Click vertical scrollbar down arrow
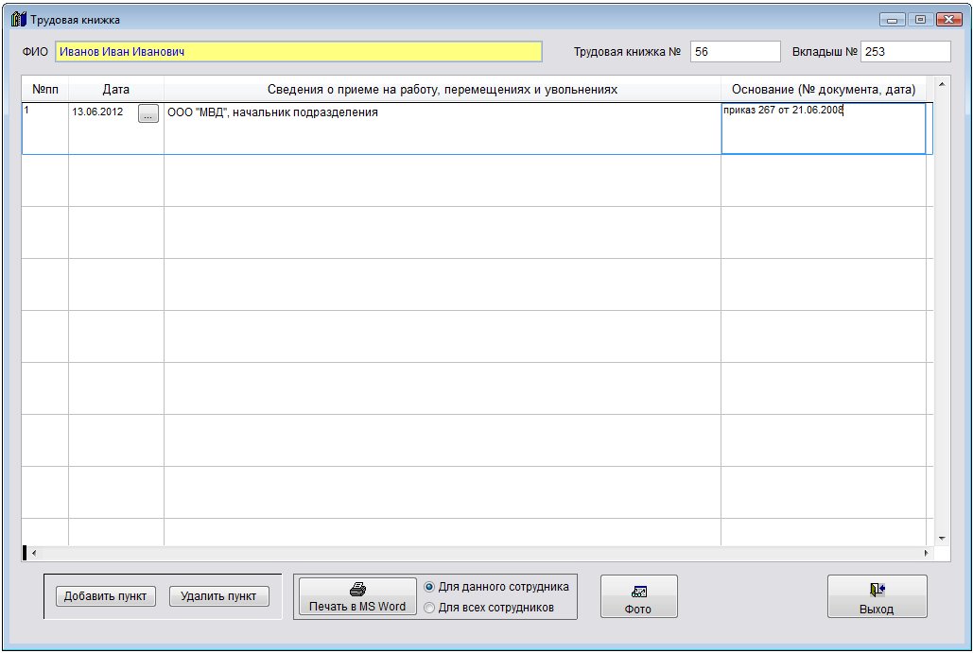Viewport: 973px width, 653px height. (x=942, y=539)
